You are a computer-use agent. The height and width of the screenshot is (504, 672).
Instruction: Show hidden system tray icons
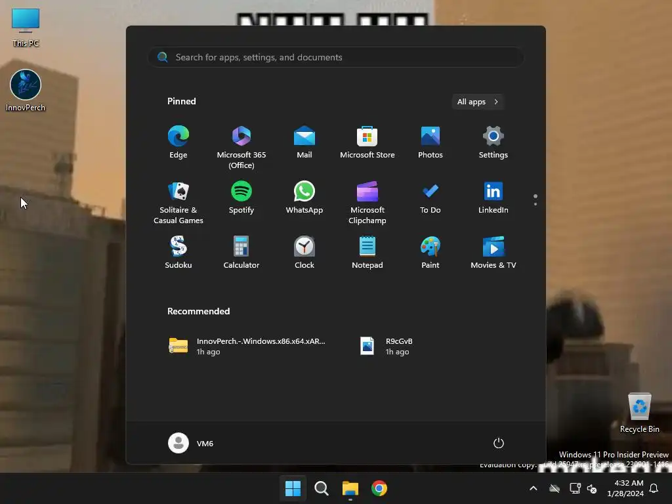coord(533,488)
